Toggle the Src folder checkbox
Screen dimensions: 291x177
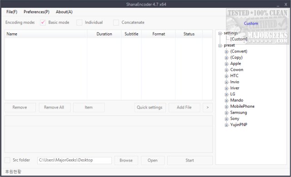pyautogui.click(x=7, y=160)
